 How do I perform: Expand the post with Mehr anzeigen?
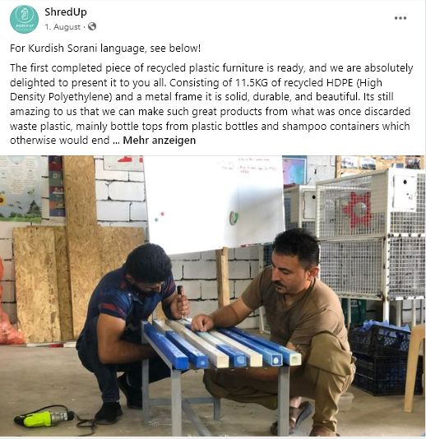pos(159,141)
